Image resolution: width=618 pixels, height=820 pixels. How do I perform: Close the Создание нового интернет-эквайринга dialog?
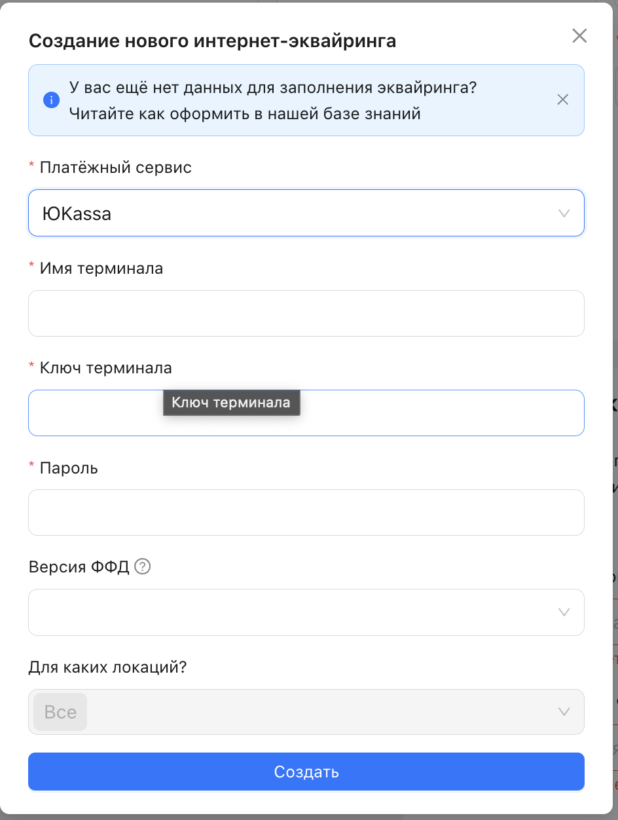(579, 36)
